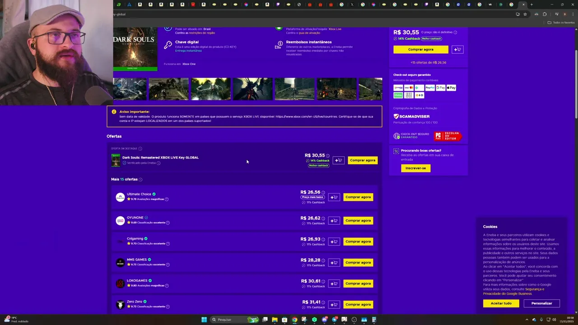Open info icon next to Mais 15 ofertas
578x325 pixels.
coord(140,180)
